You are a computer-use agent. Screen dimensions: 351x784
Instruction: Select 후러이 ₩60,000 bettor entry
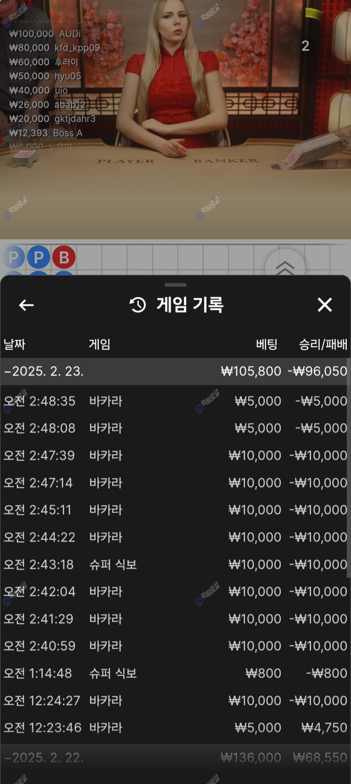pos(44,62)
